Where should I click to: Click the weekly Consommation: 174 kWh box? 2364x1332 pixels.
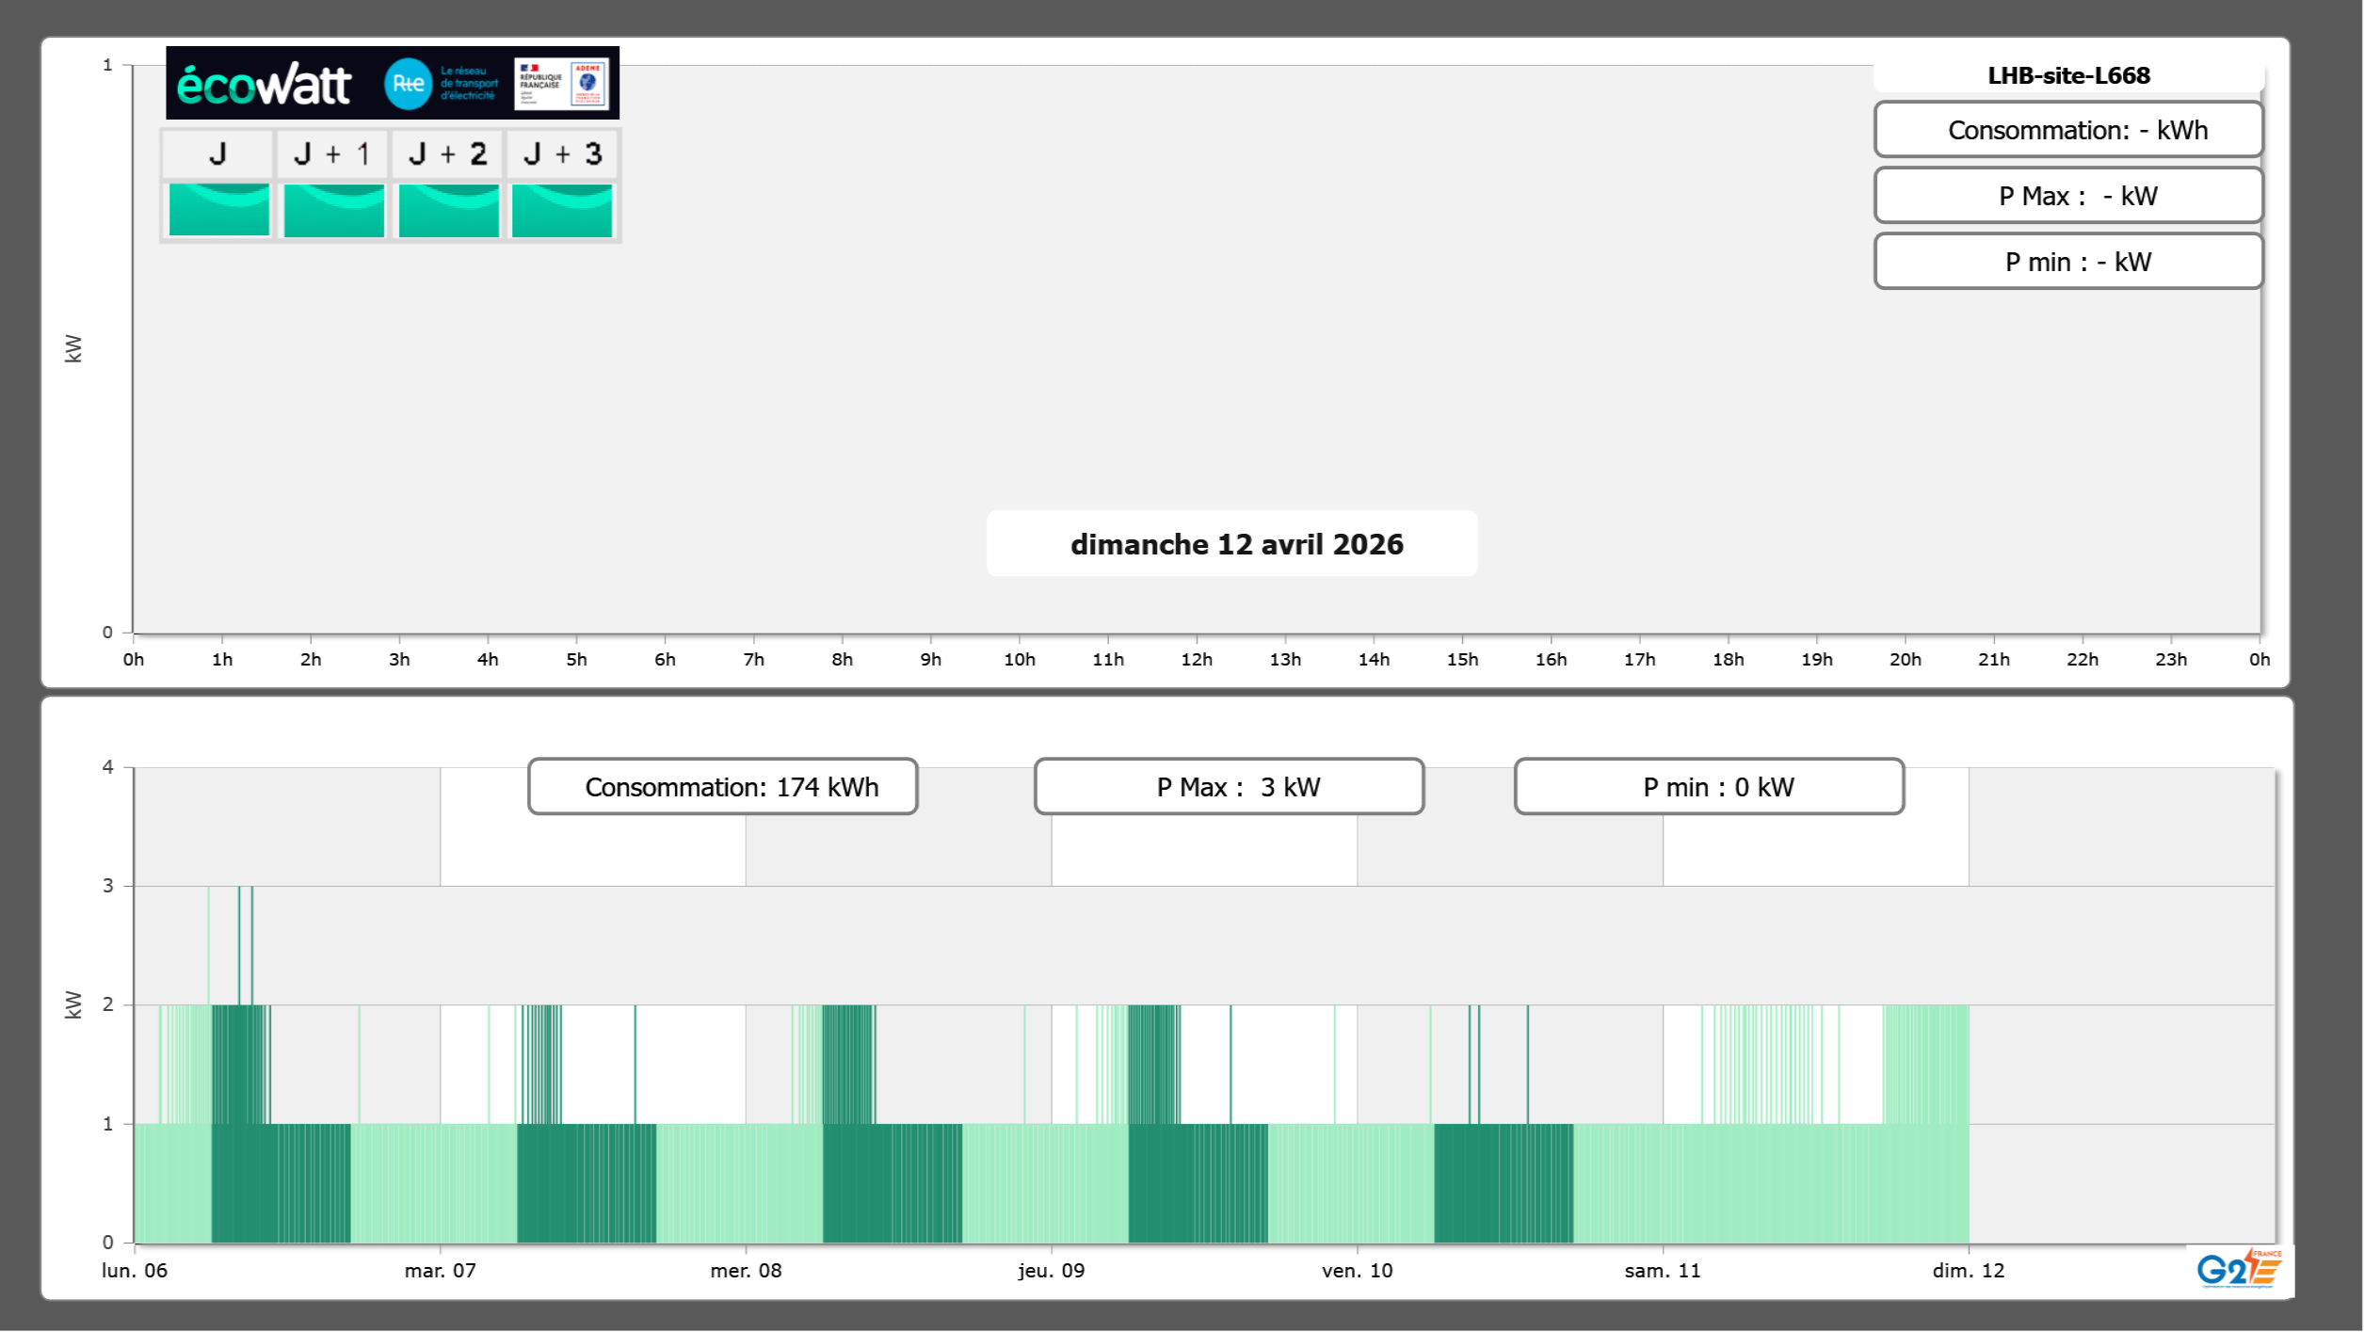pyautogui.click(x=723, y=787)
